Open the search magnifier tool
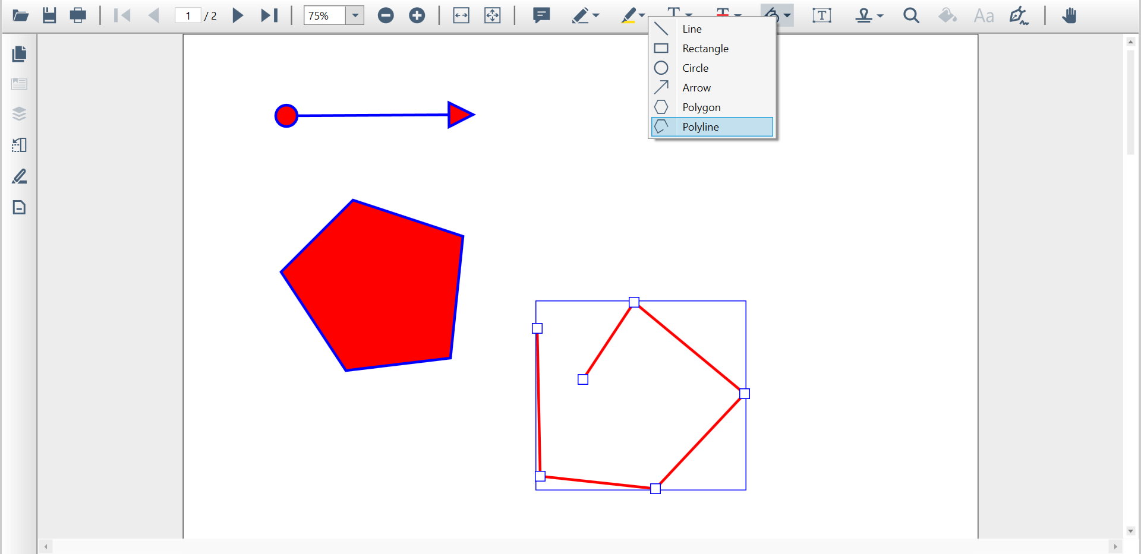The width and height of the screenshot is (1141, 554). coord(911,15)
